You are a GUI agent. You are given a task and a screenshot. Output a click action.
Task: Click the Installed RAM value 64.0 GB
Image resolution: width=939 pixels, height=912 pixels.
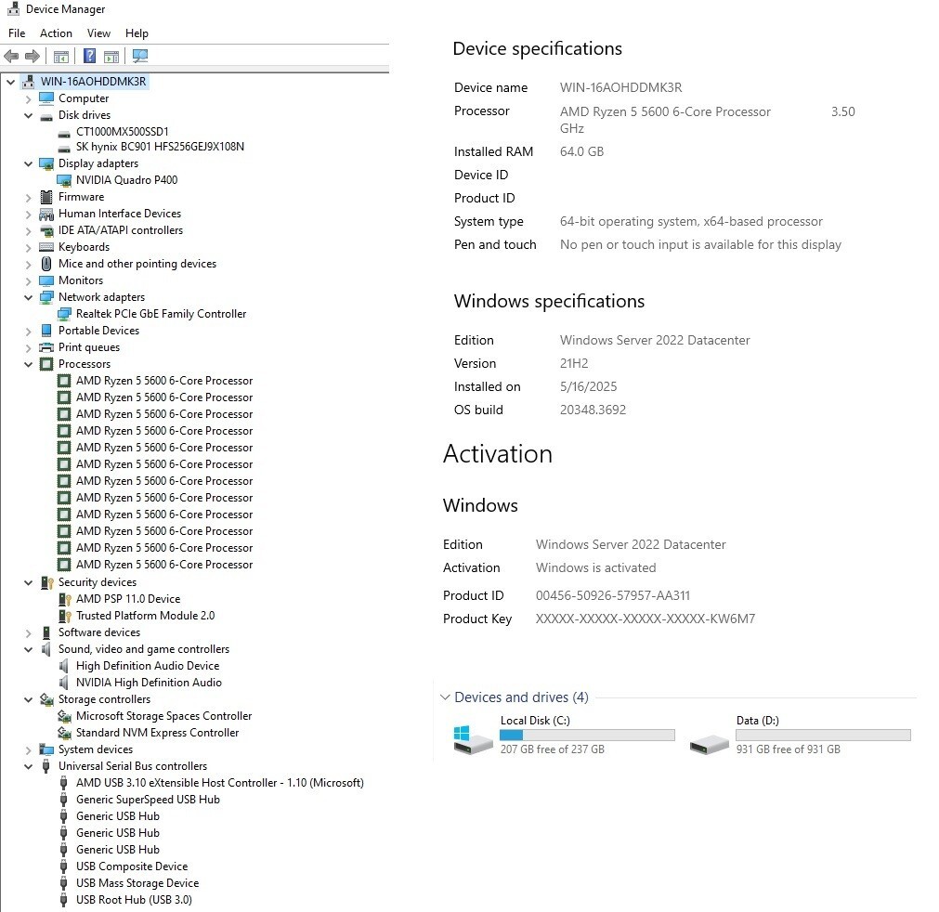click(581, 152)
